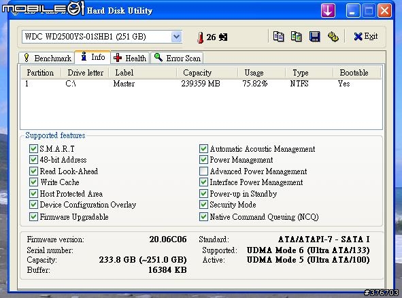This screenshot has width=402, height=298.
Task: Toggle the Power Management checkbox
Action: pyautogui.click(x=203, y=160)
